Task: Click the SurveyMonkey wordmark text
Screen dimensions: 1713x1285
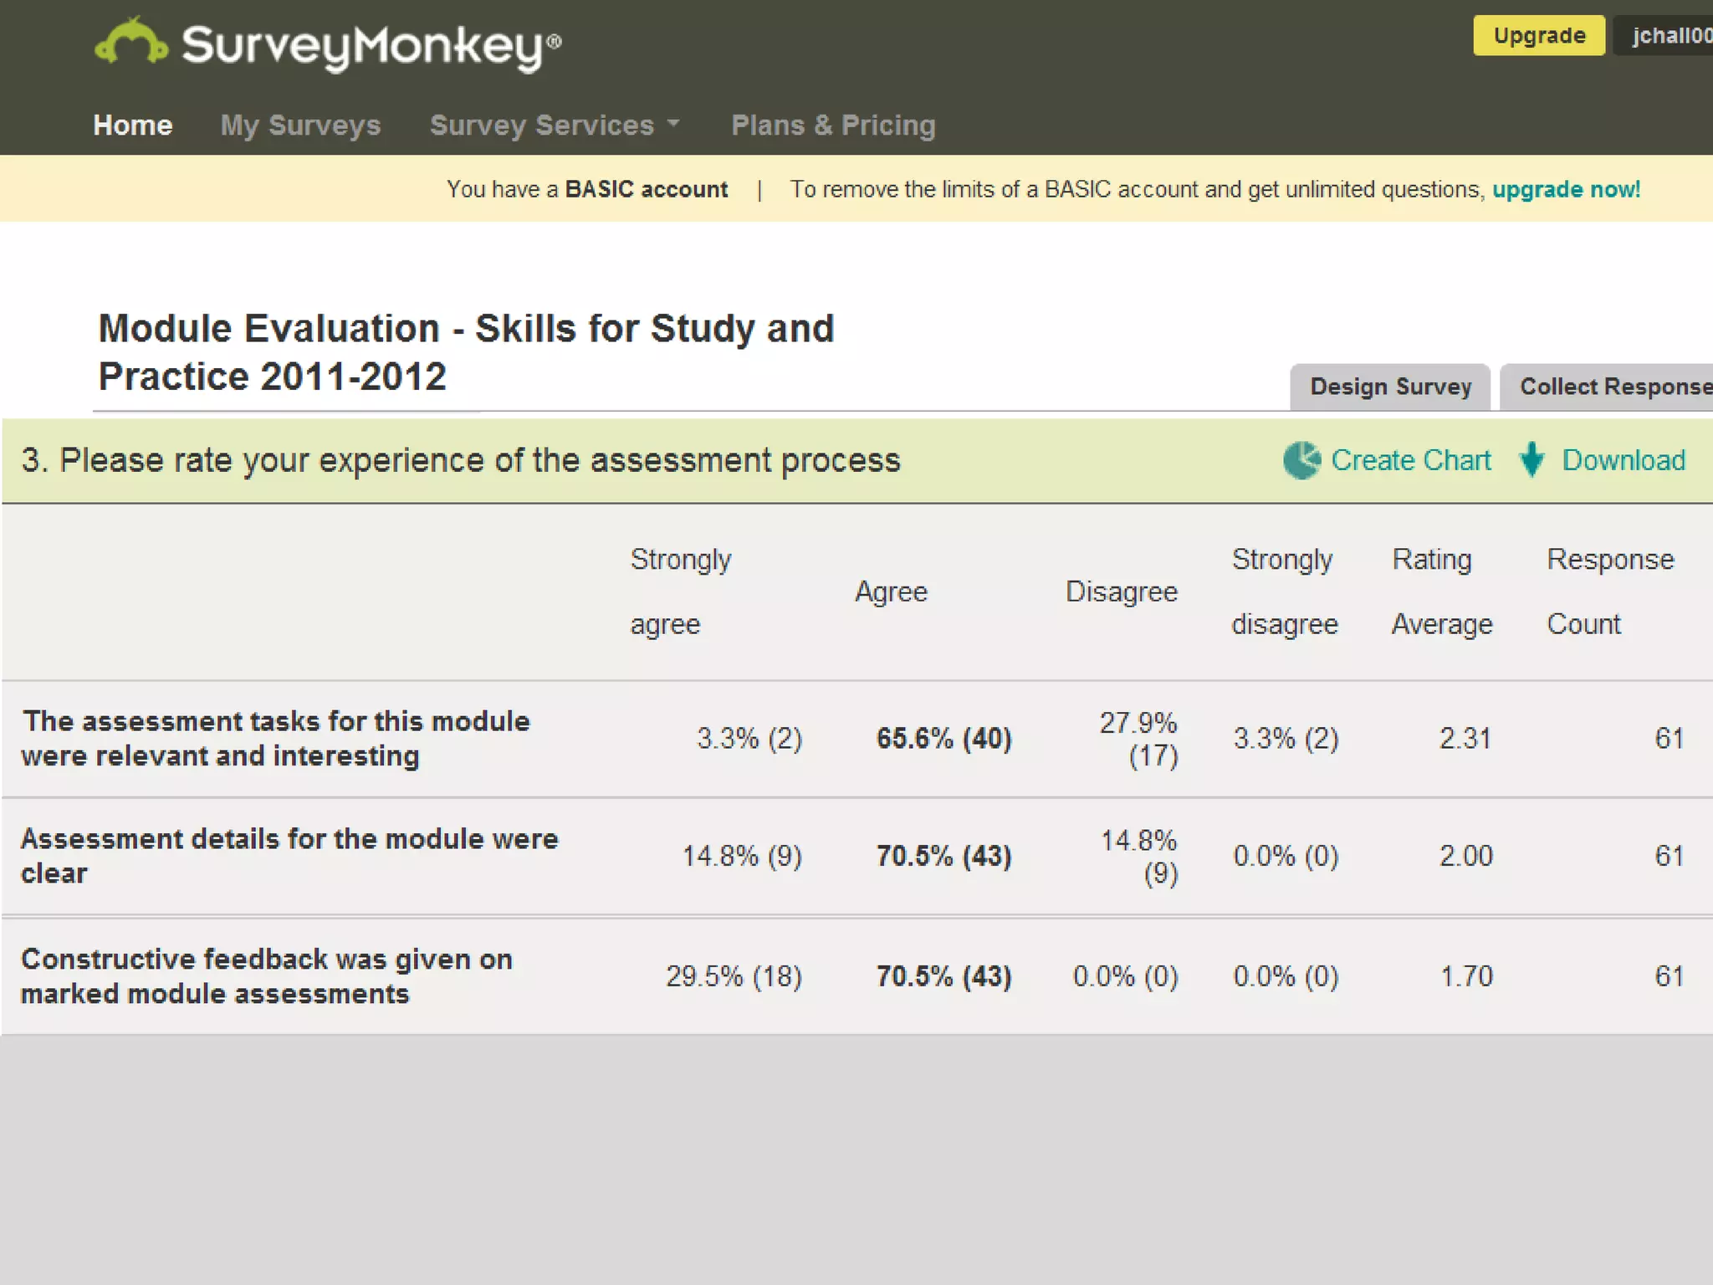Action: pos(371,46)
